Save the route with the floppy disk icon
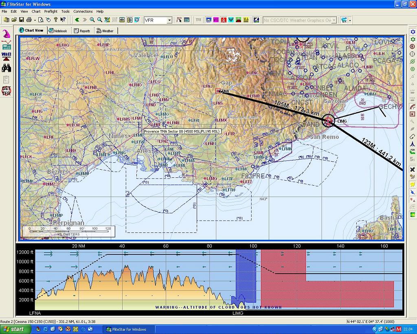 pyautogui.click(x=22, y=20)
